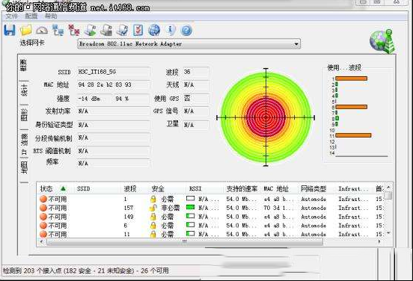
Task: Click the checklist clipboard toolbar icon
Action: pyautogui.click(x=138, y=30)
